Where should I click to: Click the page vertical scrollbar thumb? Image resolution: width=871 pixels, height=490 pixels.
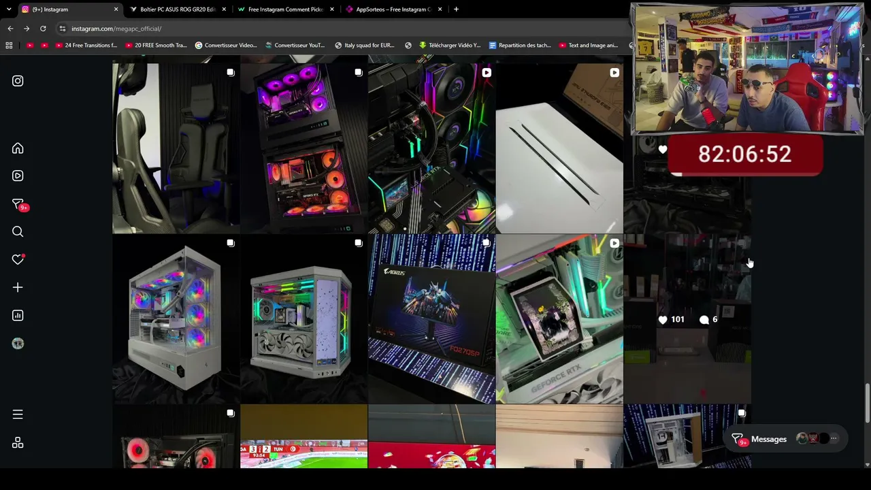pos(868,403)
